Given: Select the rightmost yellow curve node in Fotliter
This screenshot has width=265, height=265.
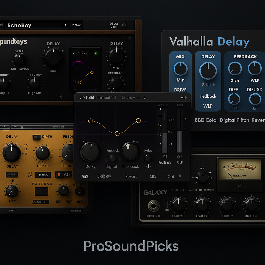Looking at the screenshot, I should pos(138,121).
